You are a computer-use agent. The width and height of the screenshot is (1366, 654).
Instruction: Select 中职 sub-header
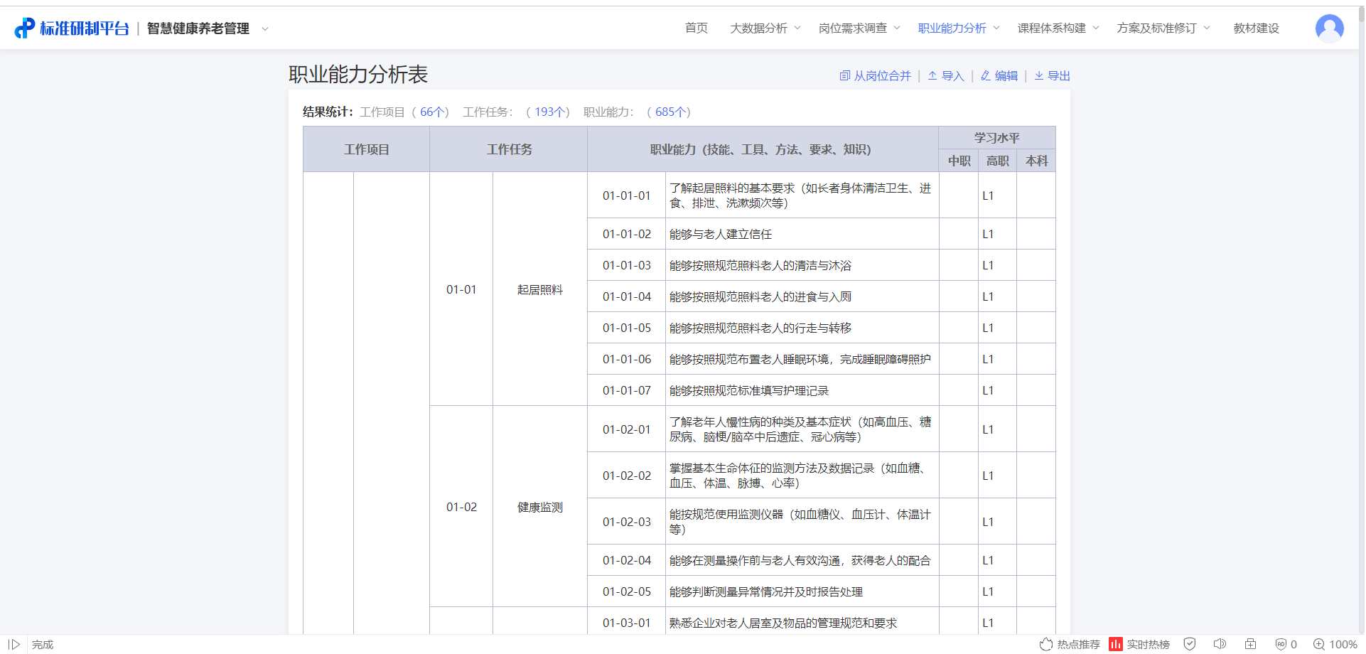(x=959, y=161)
